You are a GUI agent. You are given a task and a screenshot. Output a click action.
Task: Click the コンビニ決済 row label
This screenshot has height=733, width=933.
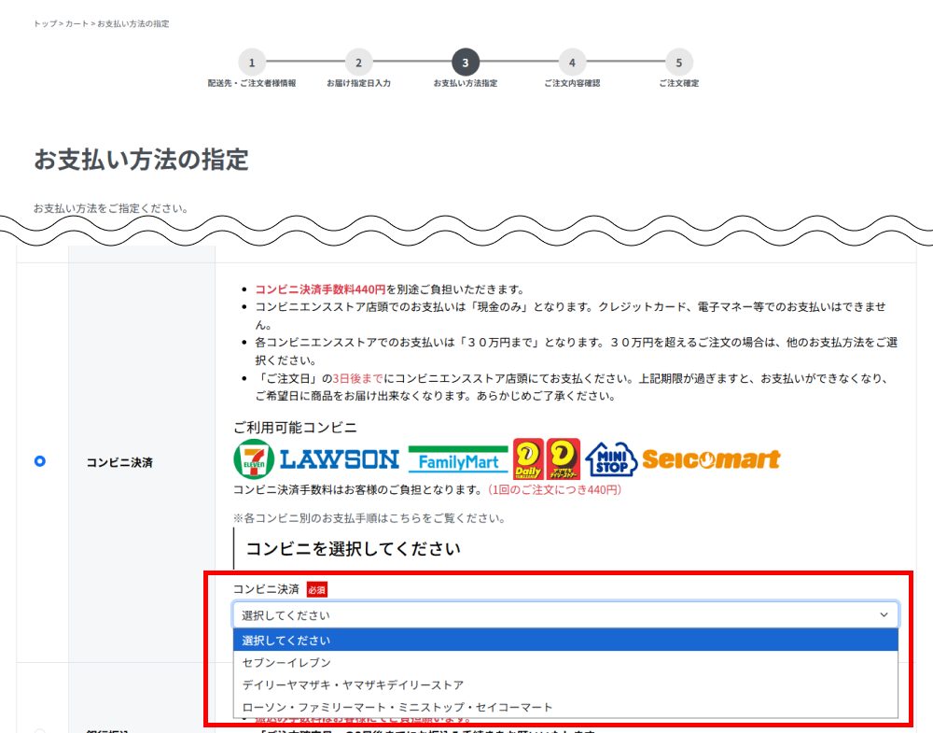point(119,462)
